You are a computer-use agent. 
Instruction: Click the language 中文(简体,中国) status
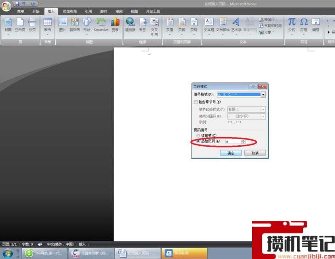tap(60, 244)
